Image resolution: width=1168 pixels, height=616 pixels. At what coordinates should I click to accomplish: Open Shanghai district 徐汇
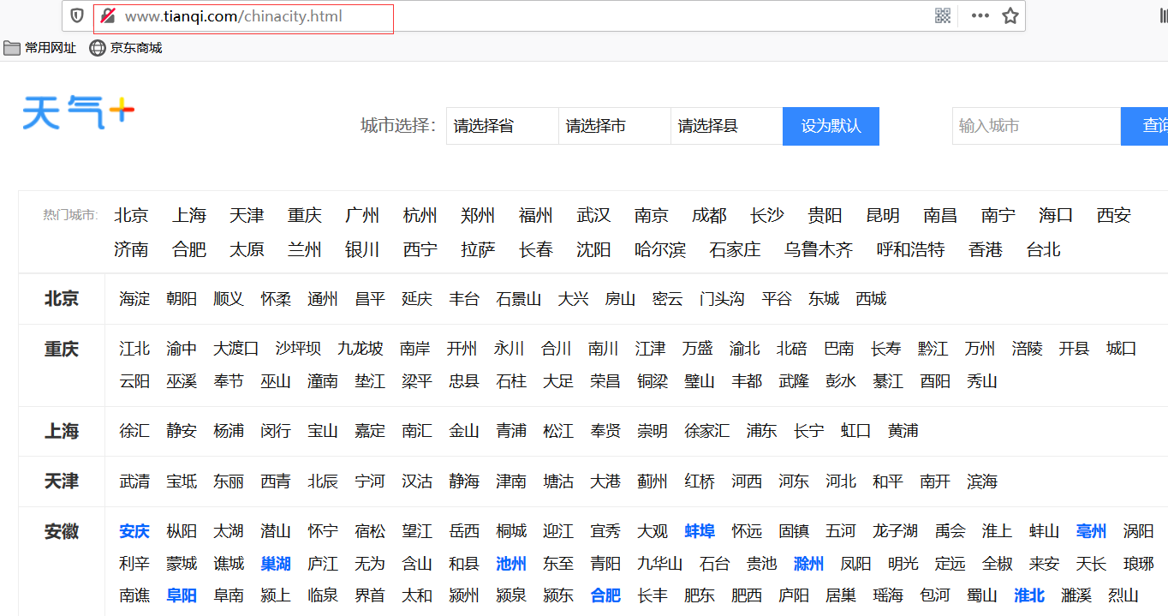click(134, 431)
